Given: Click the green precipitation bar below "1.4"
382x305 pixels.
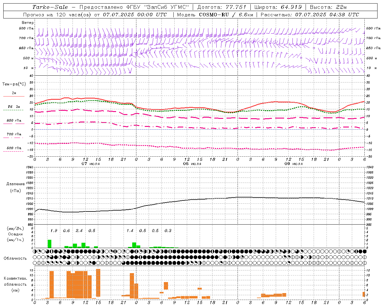Looking at the screenshot, I should pyautogui.click(x=134, y=245).
